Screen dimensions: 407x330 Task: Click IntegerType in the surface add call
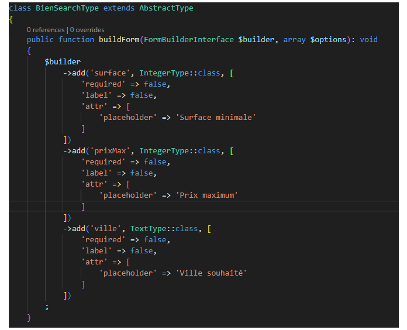[164, 73]
